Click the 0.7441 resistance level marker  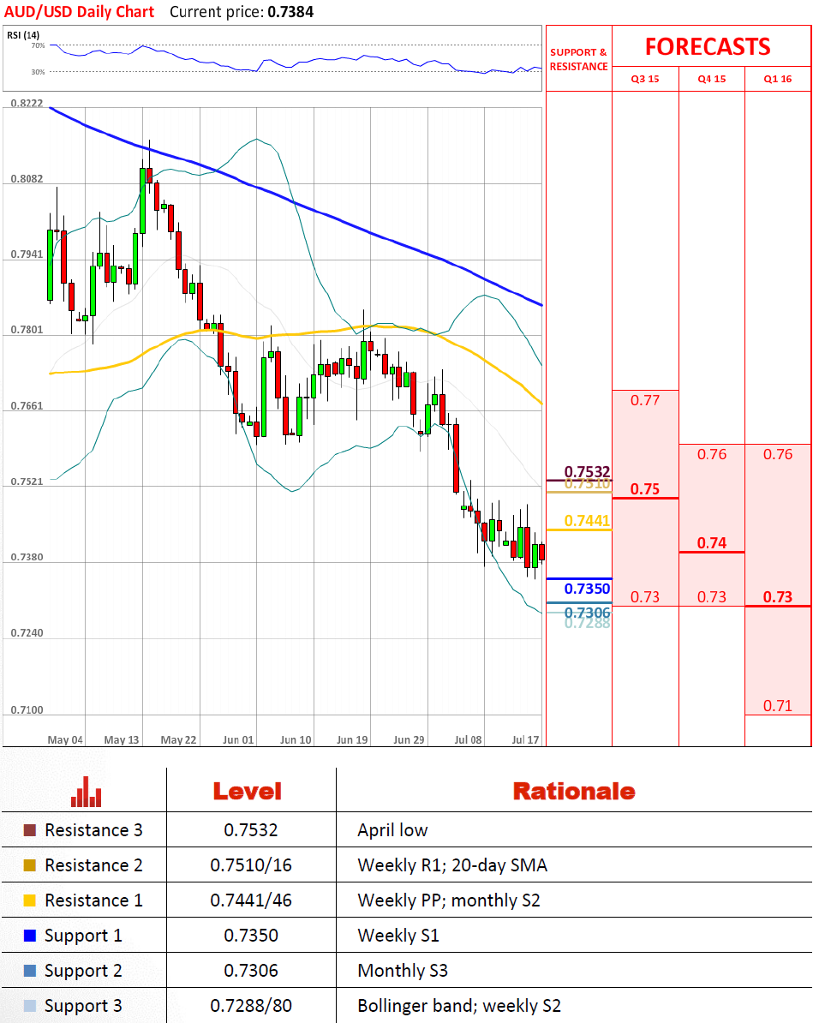point(587,521)
